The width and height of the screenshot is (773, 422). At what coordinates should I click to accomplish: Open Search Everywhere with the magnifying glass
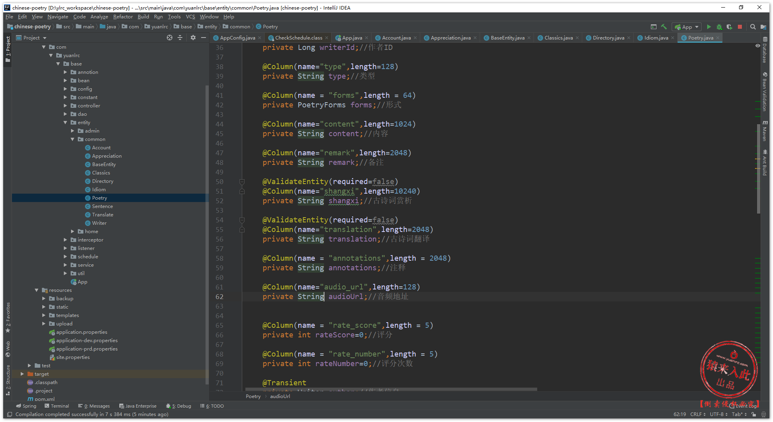point(753,27)
